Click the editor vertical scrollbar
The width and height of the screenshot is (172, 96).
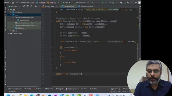[138, 52]
